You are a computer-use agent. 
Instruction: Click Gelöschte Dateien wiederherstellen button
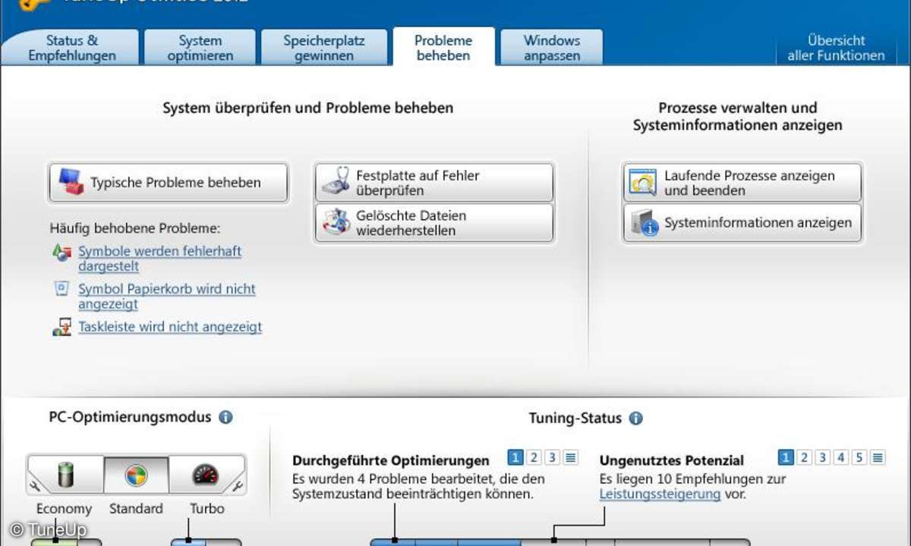(434, 223)
